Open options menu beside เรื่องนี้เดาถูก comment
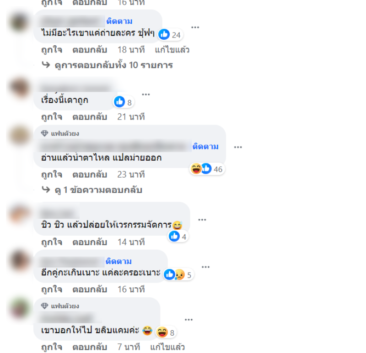 point(146,95)
